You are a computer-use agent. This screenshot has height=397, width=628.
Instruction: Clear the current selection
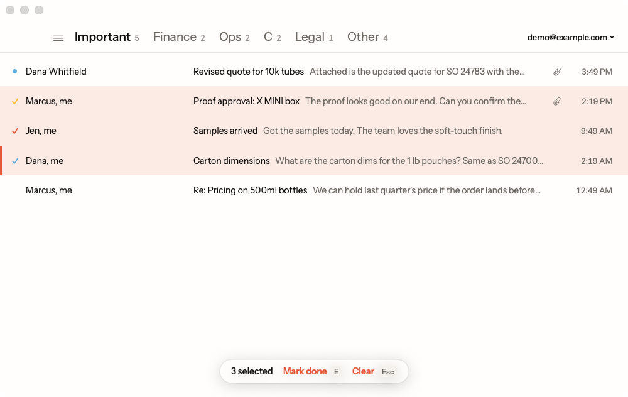(363, 371)
